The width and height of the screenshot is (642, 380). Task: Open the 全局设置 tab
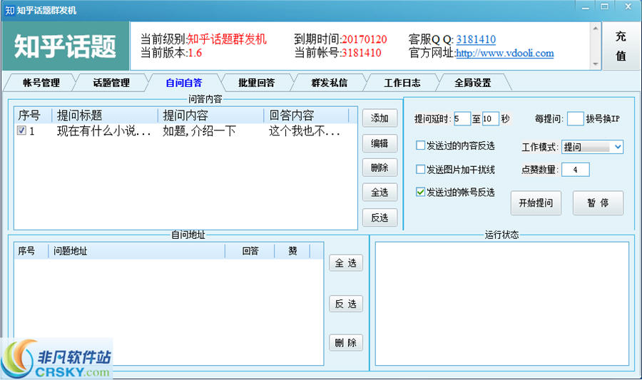coord(472,83)
